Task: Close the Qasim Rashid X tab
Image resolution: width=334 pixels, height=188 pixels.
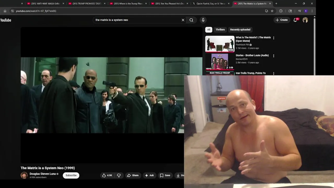Action: pyautogui.click(x=229, y=4)
